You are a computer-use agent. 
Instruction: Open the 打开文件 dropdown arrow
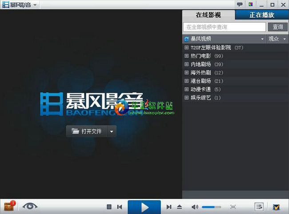(112, 131)
